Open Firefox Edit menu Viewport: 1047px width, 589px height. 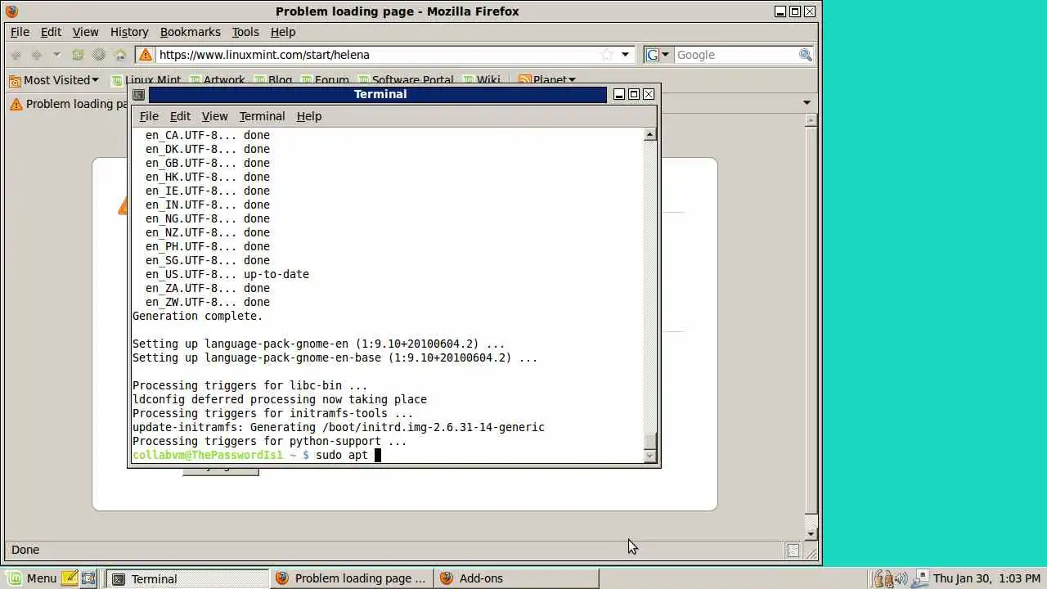51,32
